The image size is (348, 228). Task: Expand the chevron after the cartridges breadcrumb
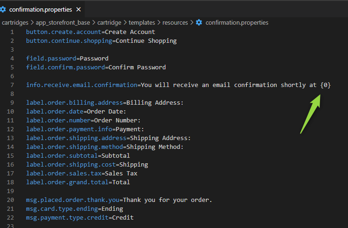click(32, 23)
